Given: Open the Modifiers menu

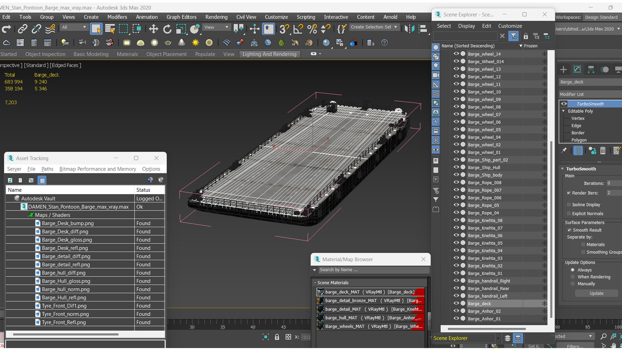Looking at the screenshot, I should point(117,17).
